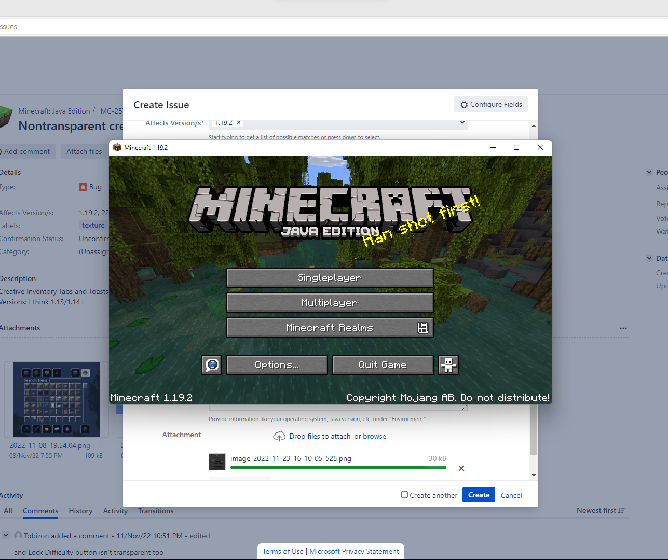Image resolution: width=668 pixels, height=560 pixels.
Task: Open Microsoft Privacy Statement link
Action: click(x=355, y=551)
